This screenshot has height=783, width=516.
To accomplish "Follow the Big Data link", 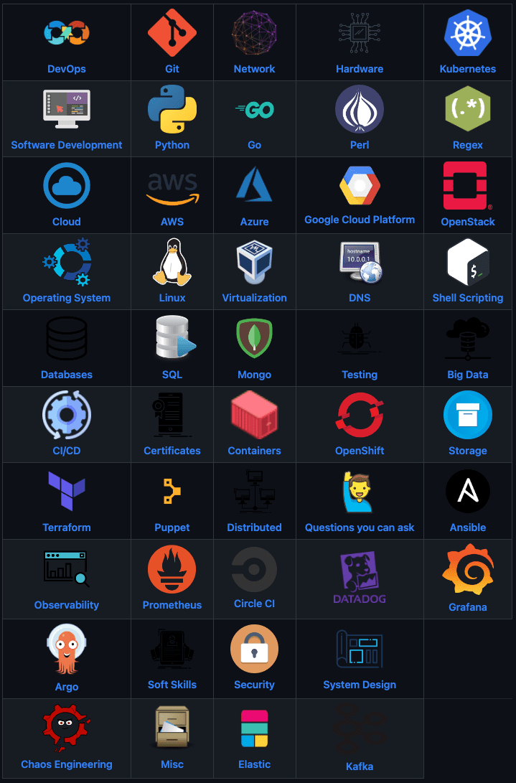I will 467,375.
